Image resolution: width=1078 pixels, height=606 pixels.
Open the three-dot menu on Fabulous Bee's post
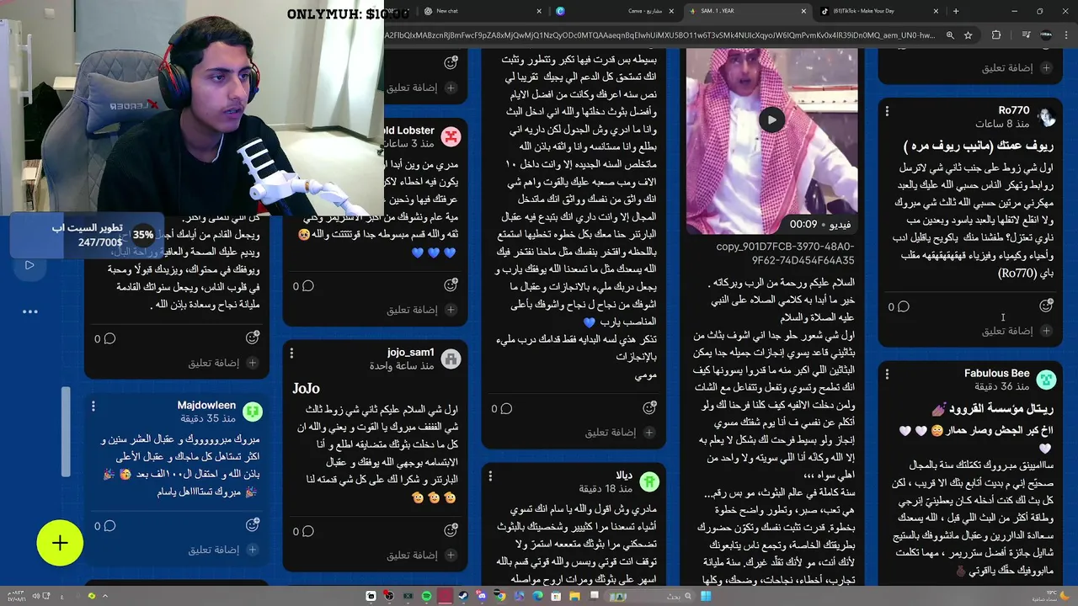pos(887,374)
